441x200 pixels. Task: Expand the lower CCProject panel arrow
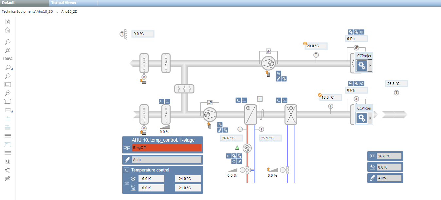pos(370,117)
